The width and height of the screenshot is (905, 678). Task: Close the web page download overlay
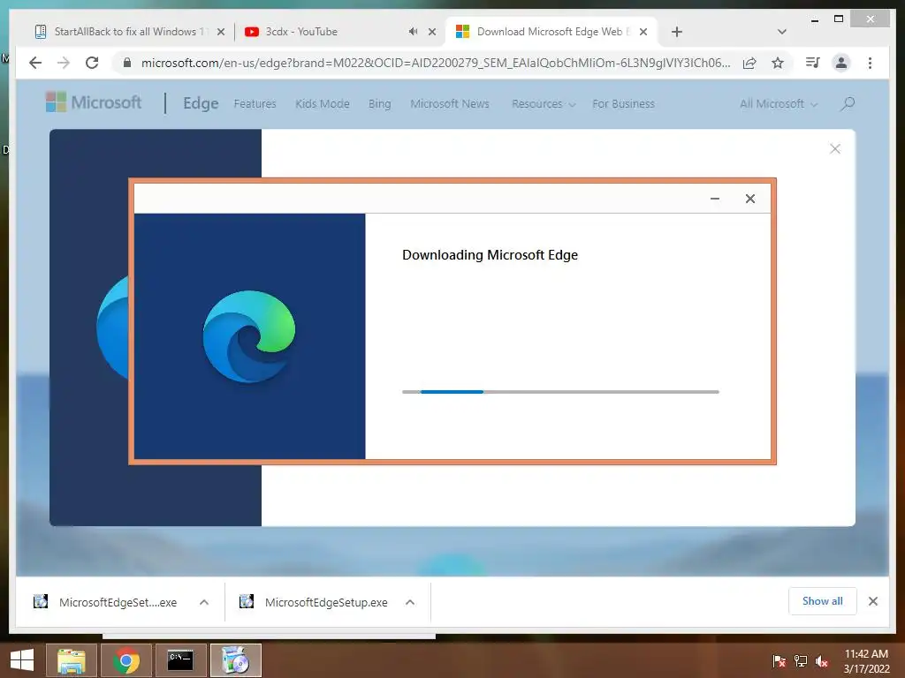[834, 148]
